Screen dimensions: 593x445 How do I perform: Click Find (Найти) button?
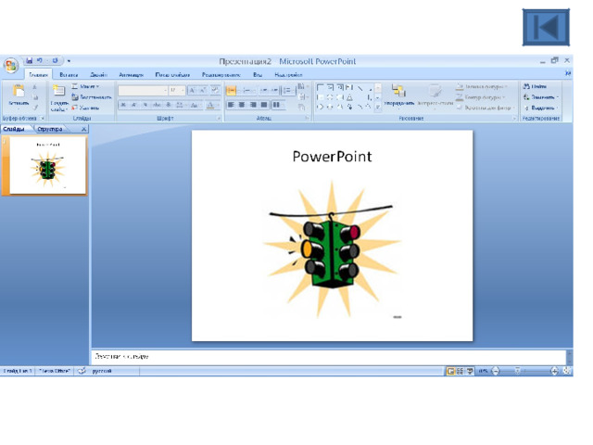[x=535, y=86]
